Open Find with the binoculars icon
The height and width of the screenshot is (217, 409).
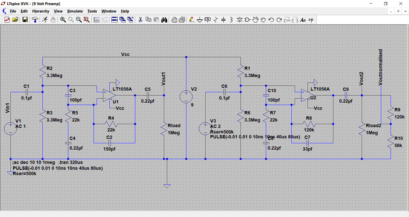click(164, 20)
